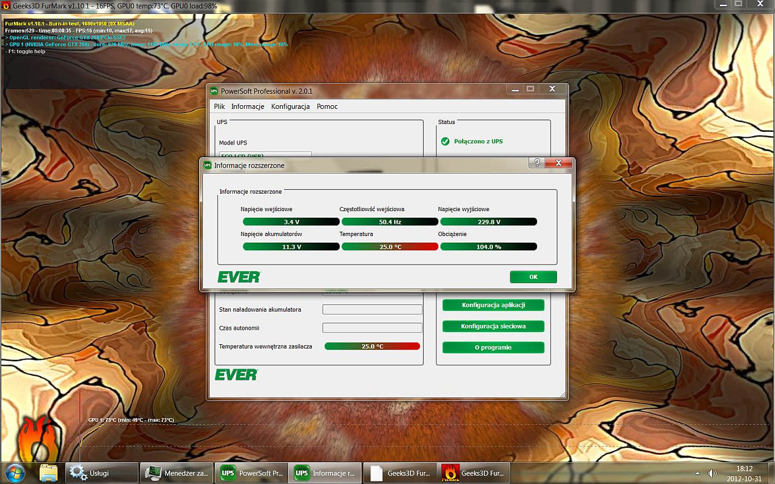Click the Czas autonomii field
The height and width of the screenshot is (484, 775).
tap(372, 328)
